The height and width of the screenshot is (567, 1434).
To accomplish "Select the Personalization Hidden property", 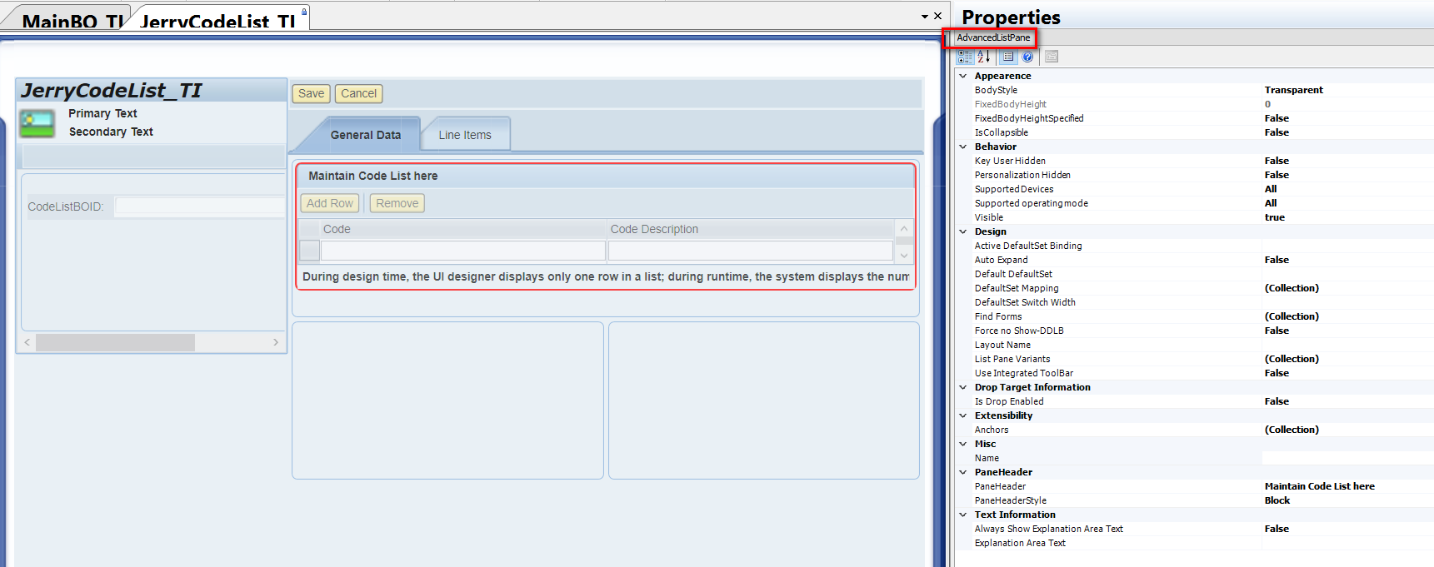I will [1022, 175].
